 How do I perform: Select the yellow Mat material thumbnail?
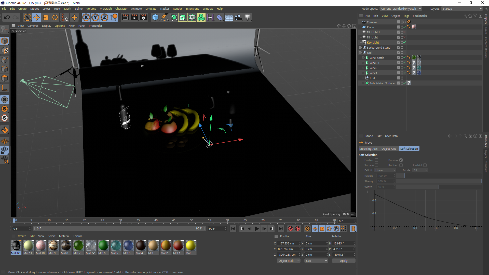(x=191, y=246)
